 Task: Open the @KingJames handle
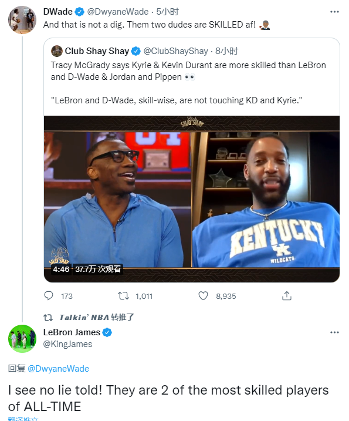67,344
